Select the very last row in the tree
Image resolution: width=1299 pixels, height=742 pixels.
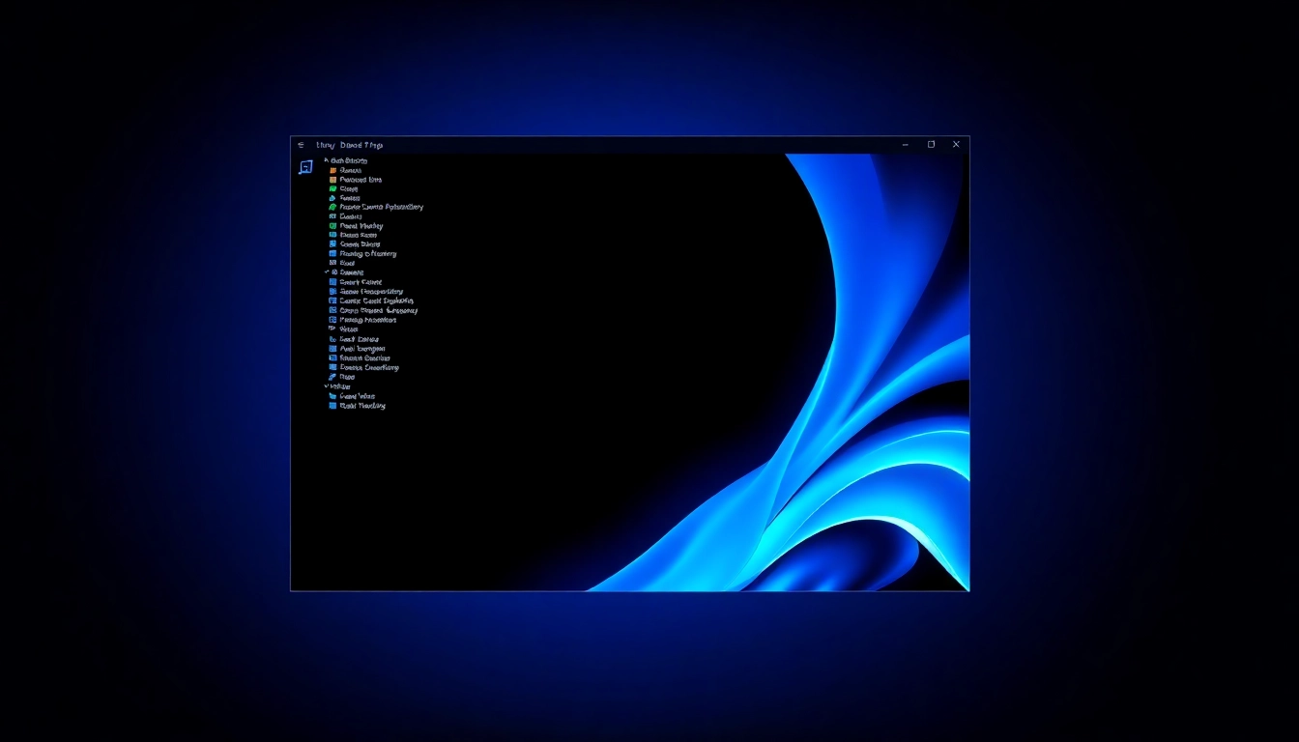357,406
